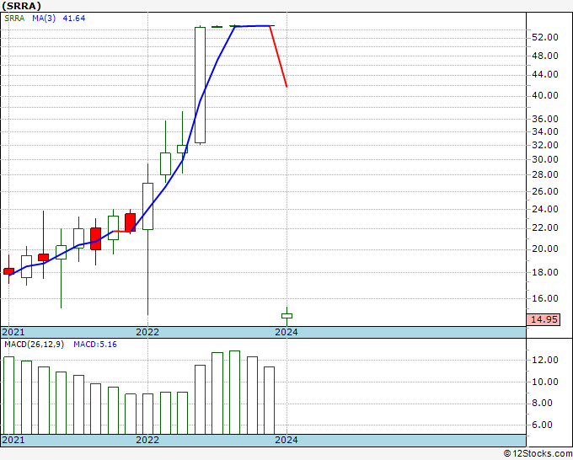Click the 34.00 price axis label
Image resolution: width=573 pixels, height=460 pixels.
[x=545, y=131]
